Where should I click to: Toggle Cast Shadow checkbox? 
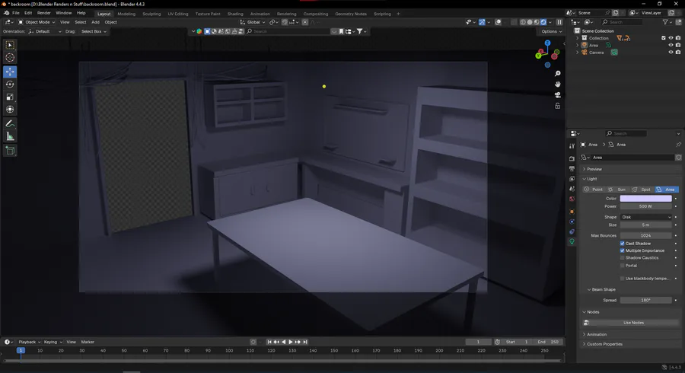(622, 244)
